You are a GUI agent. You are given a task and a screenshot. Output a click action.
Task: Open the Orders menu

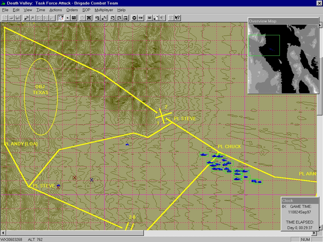72,10
